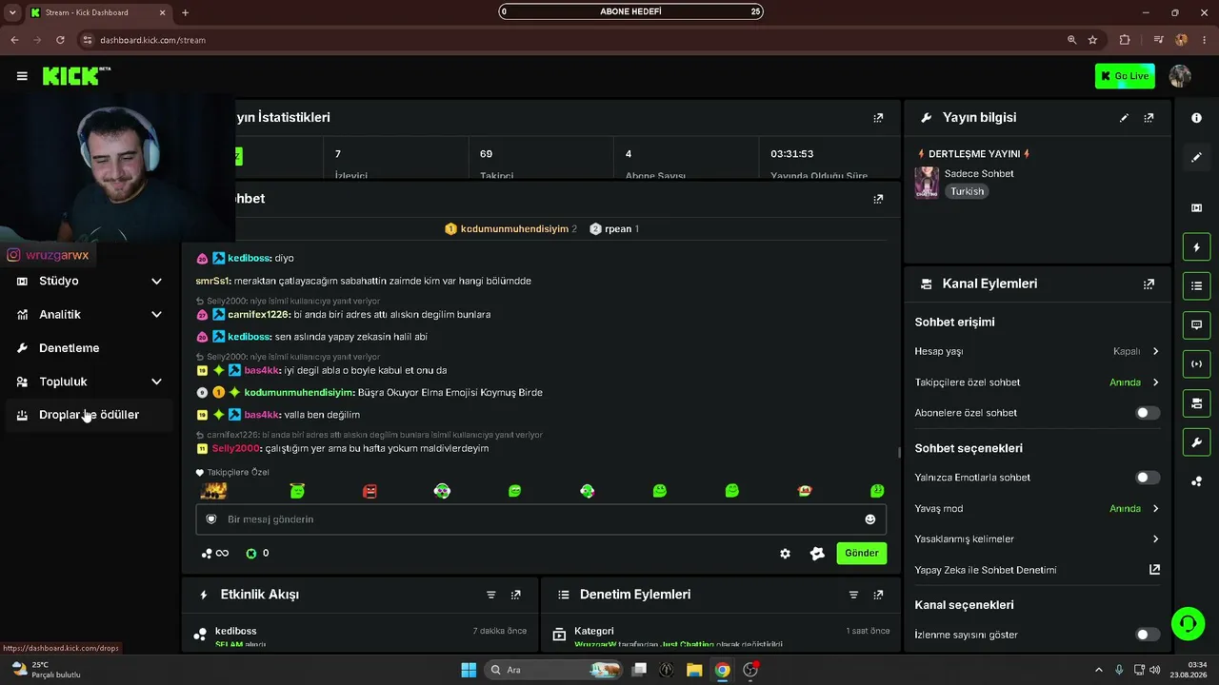Click the taskbar search box
This screenshot has width=1219, height=685.
click(552, 670)
